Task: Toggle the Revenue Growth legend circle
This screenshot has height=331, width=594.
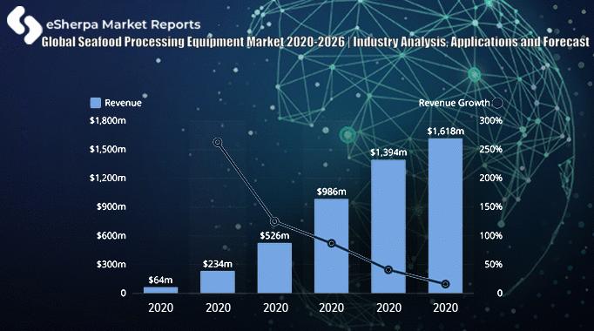Action: (x=497, y=103)
